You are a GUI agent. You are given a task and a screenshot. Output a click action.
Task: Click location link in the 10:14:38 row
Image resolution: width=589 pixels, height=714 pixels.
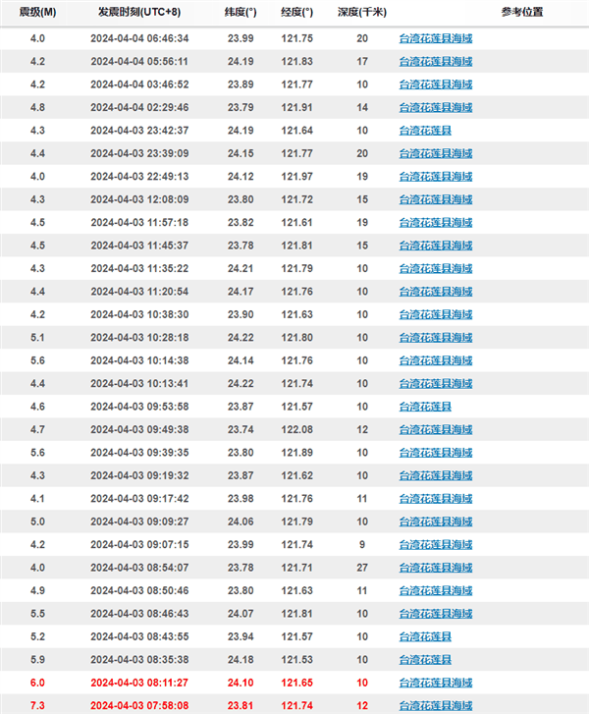(436, 360)
